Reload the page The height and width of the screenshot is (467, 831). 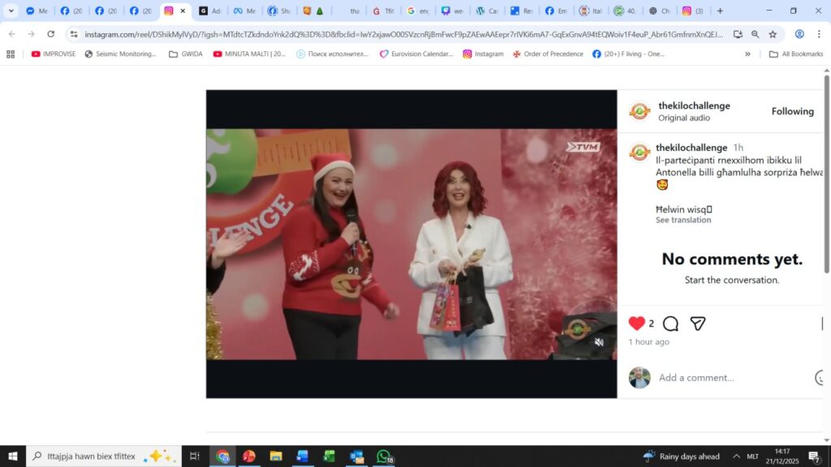51,34
